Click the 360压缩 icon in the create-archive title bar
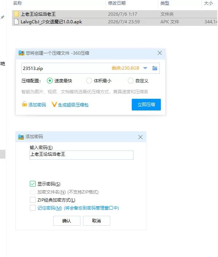Screen dimensions: 218x257 (x=21, y=53)
